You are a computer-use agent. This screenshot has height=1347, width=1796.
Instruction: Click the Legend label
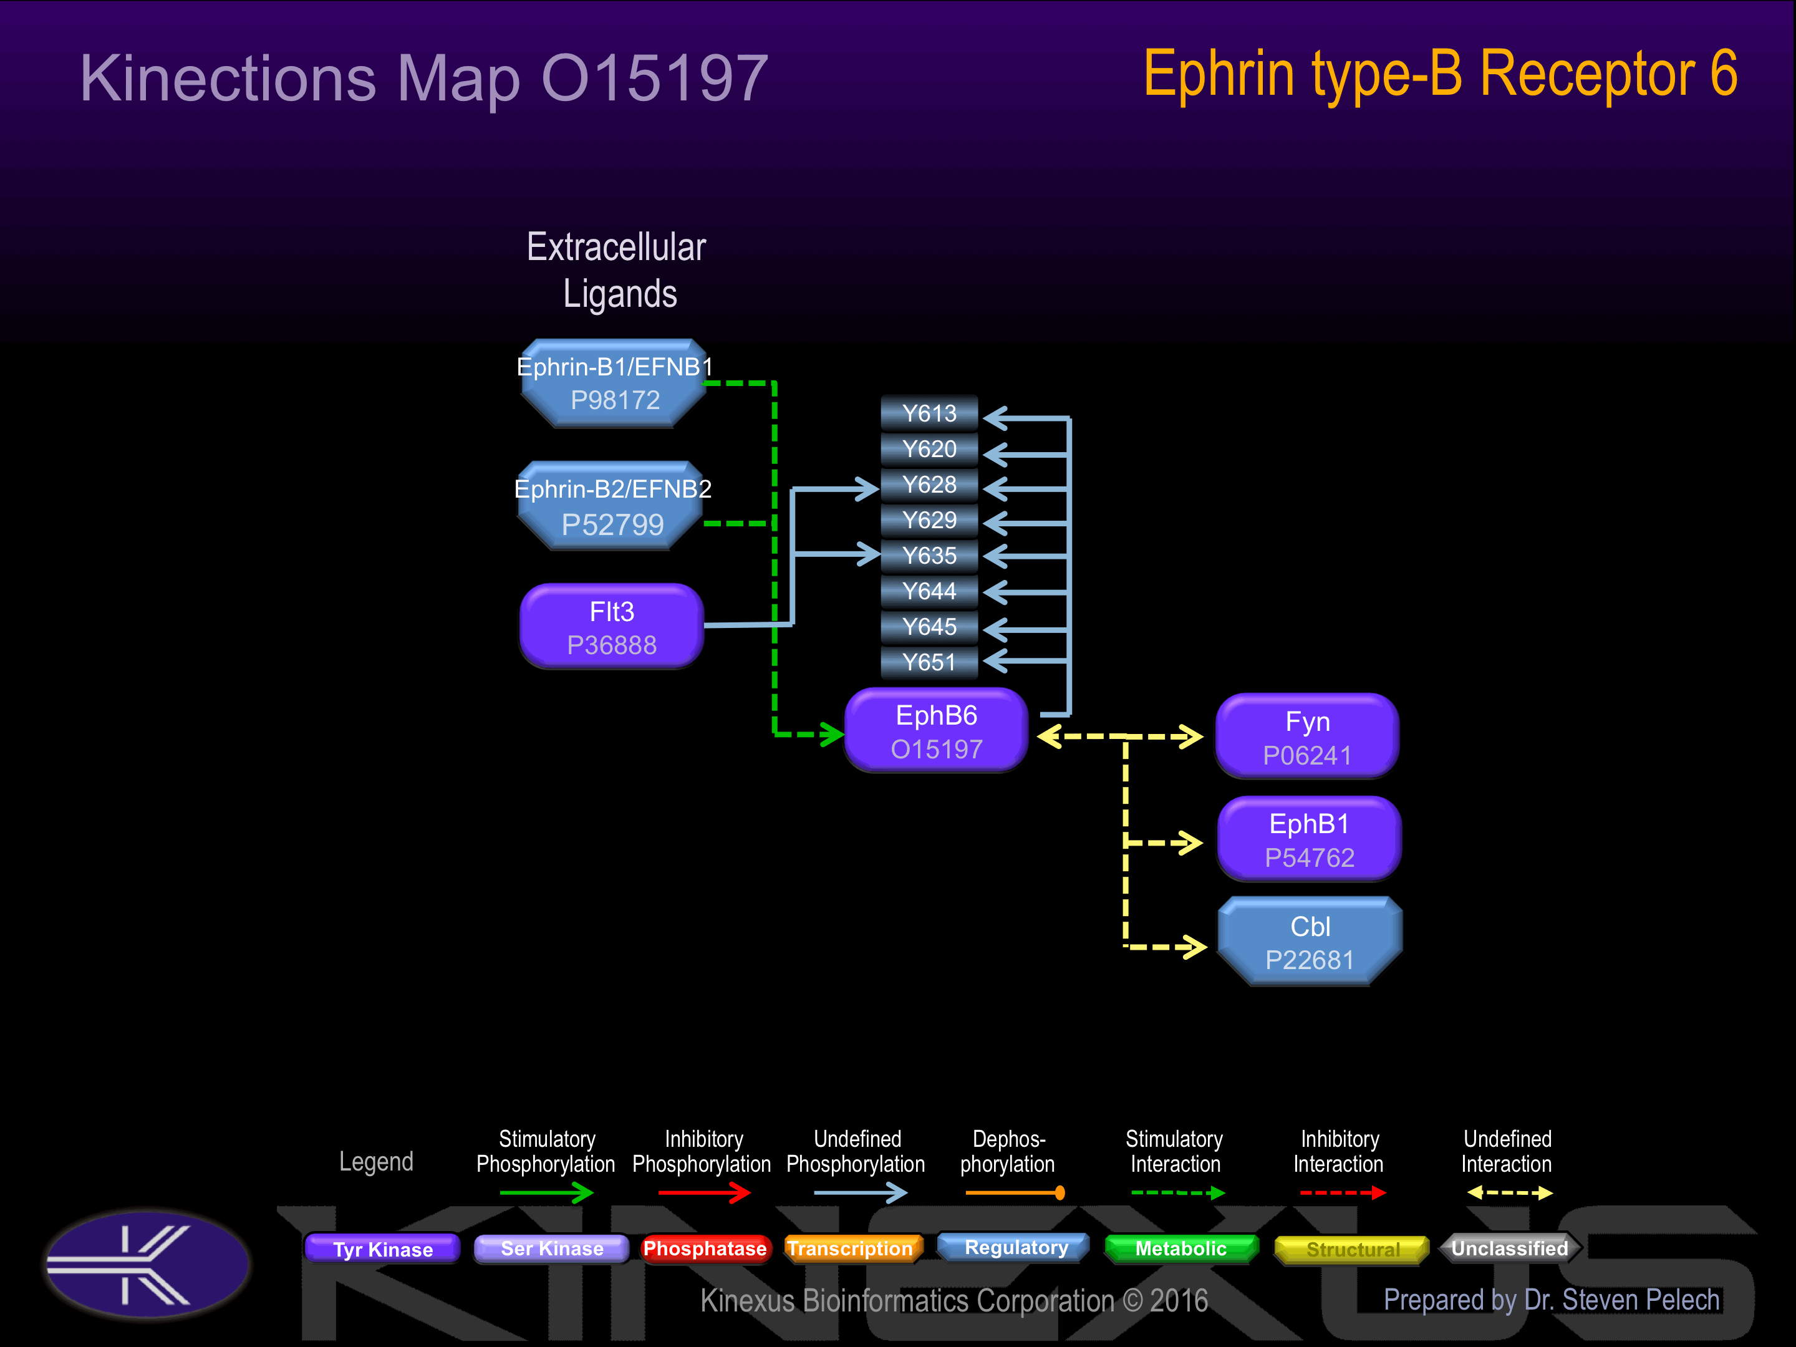[376, 1161]
